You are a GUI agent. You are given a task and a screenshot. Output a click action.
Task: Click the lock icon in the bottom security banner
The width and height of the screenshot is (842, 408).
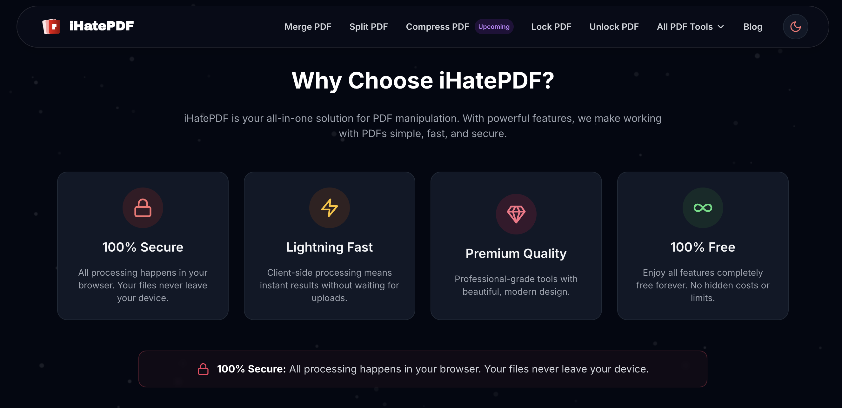[x=203, y=369]
